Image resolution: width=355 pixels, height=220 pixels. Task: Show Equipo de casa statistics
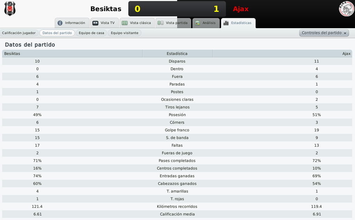91,33
